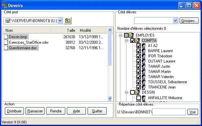
Task: Click the COMPTA group icon
Action: pyautogui.click(x=138, y=40)
